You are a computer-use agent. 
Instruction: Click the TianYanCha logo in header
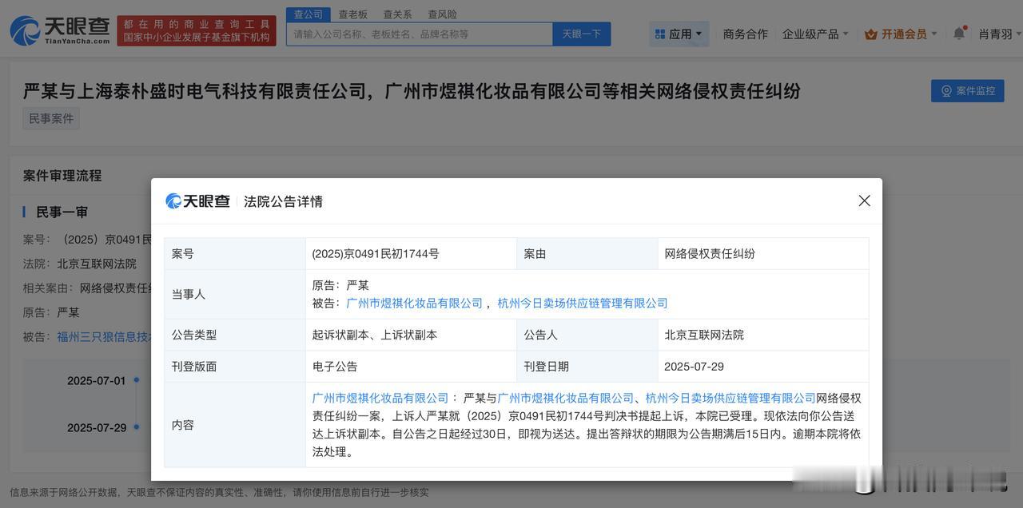60,30
